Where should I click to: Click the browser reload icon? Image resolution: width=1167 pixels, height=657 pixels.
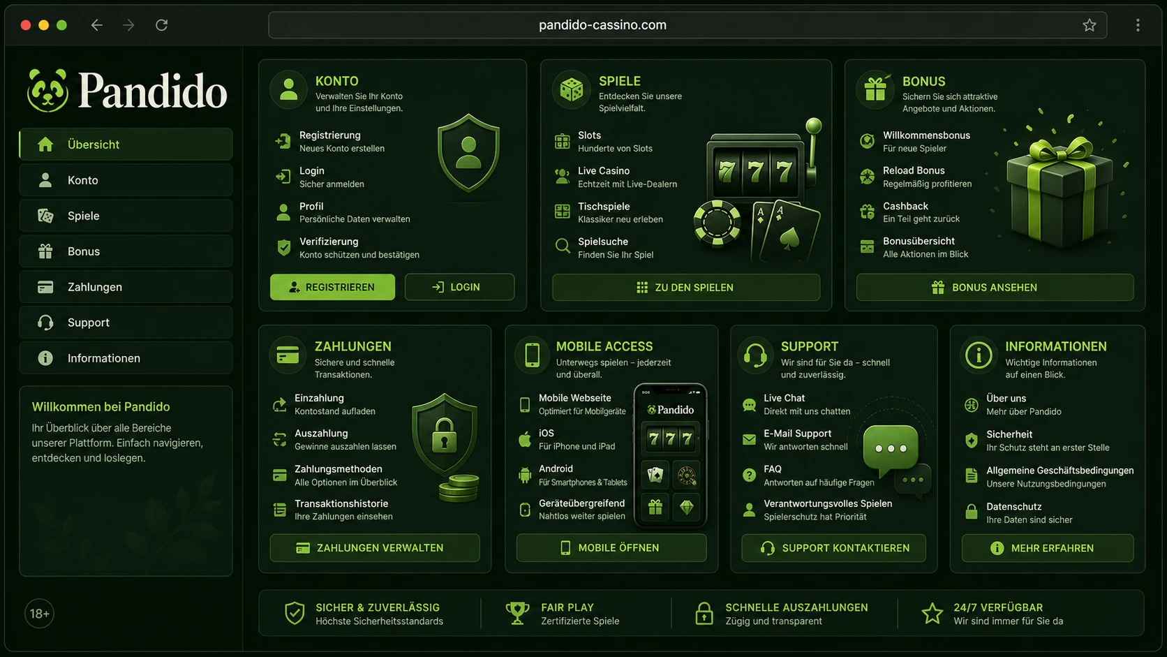click(161, 25)
